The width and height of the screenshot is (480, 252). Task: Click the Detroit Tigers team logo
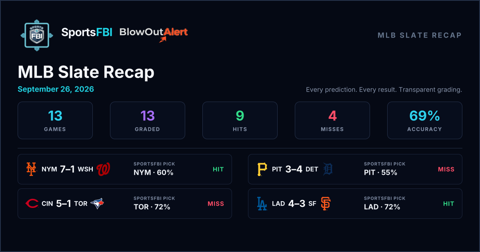pyautogui.click(x=328, y=169)
